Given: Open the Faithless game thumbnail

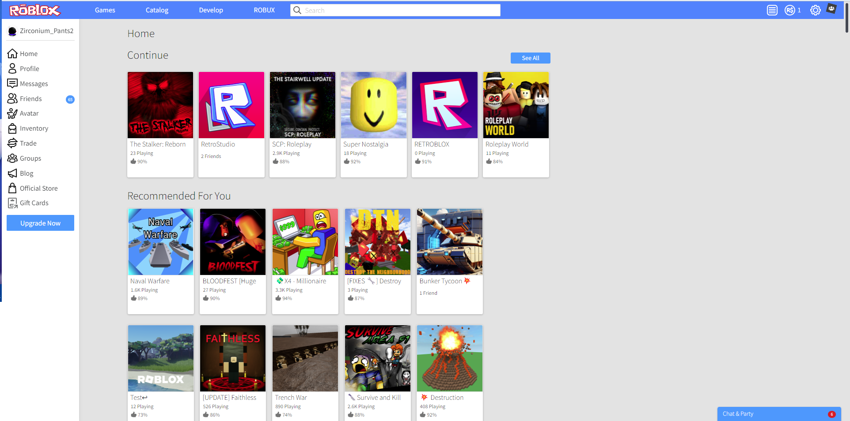Looking at the screenshot, I should point(233,358).
